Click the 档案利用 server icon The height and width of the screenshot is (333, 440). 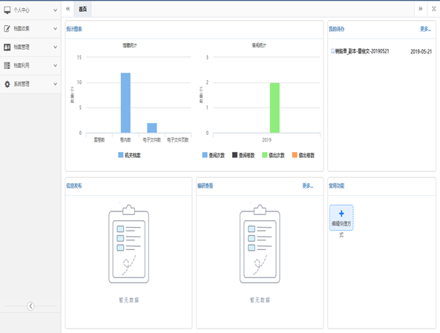[x=7, y=65]
